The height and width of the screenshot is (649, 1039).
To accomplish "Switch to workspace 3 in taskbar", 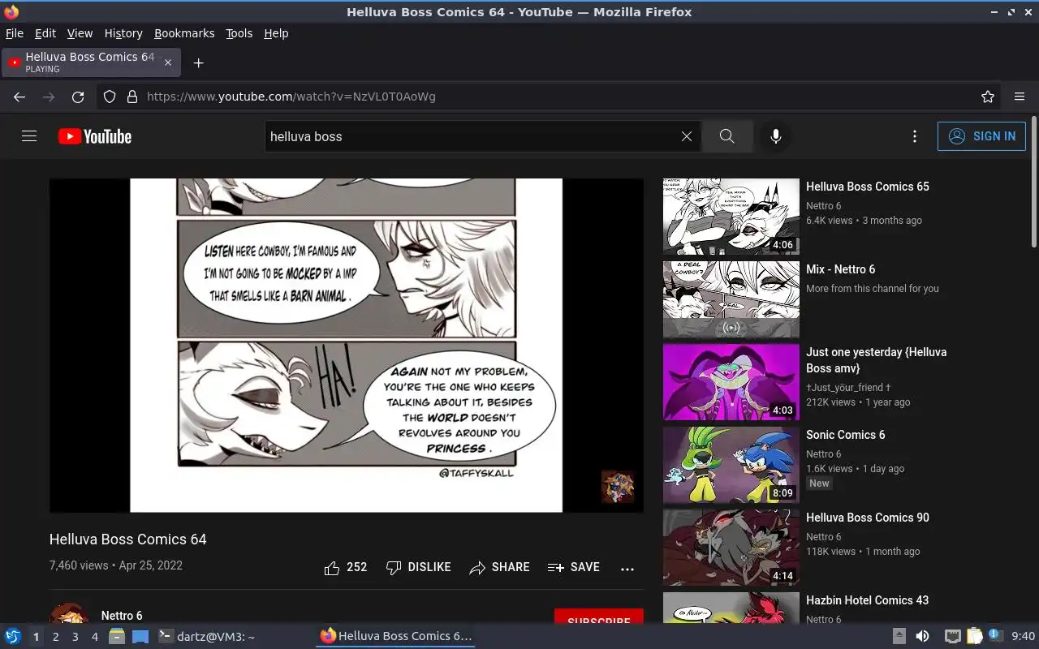I will pos(75,637).
